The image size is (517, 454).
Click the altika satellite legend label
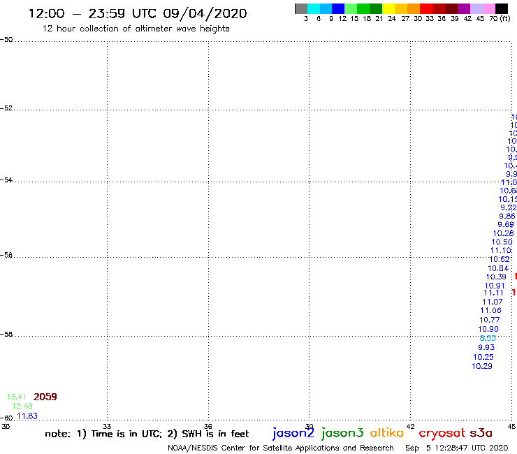[387, 433]
